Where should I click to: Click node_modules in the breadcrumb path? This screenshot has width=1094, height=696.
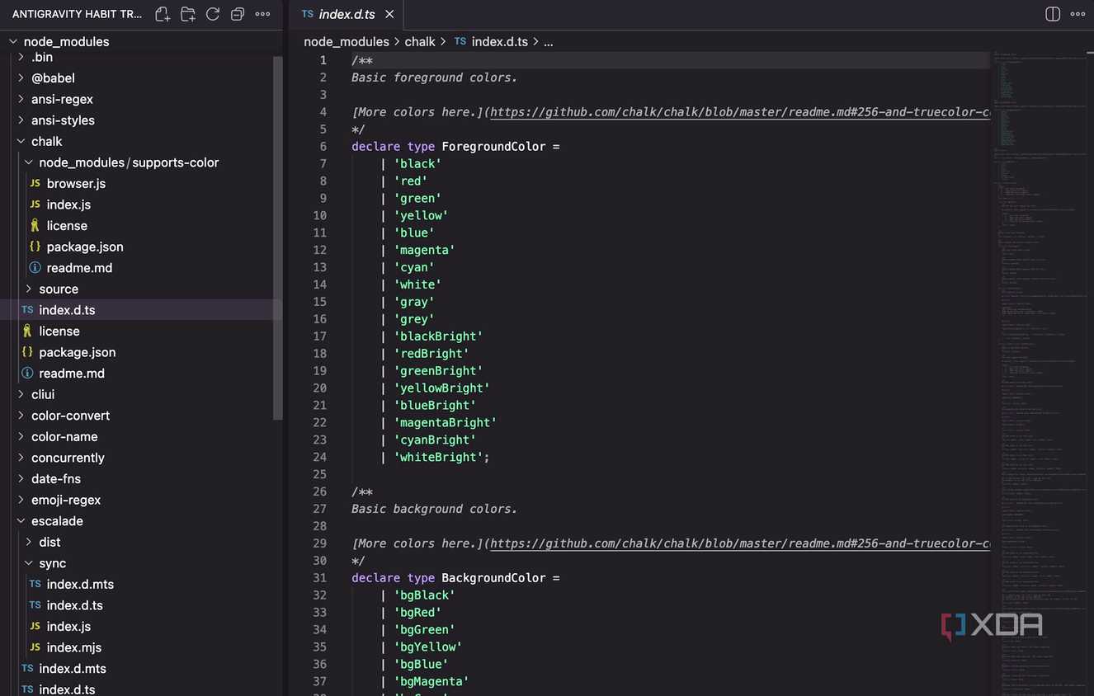pos(347,41)
